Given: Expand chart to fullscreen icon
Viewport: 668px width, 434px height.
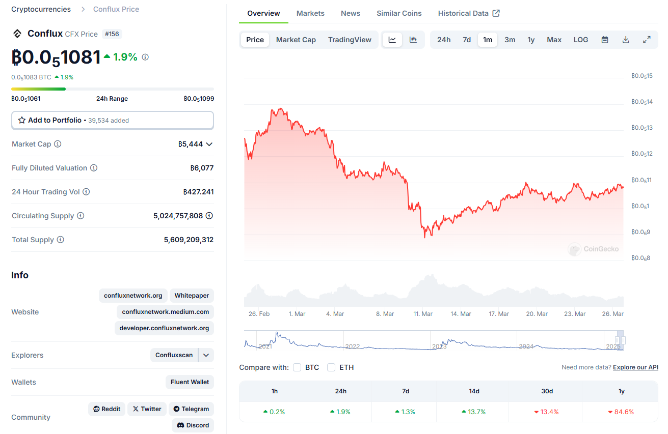Looking at the screenshot, I should coord(647,40).
